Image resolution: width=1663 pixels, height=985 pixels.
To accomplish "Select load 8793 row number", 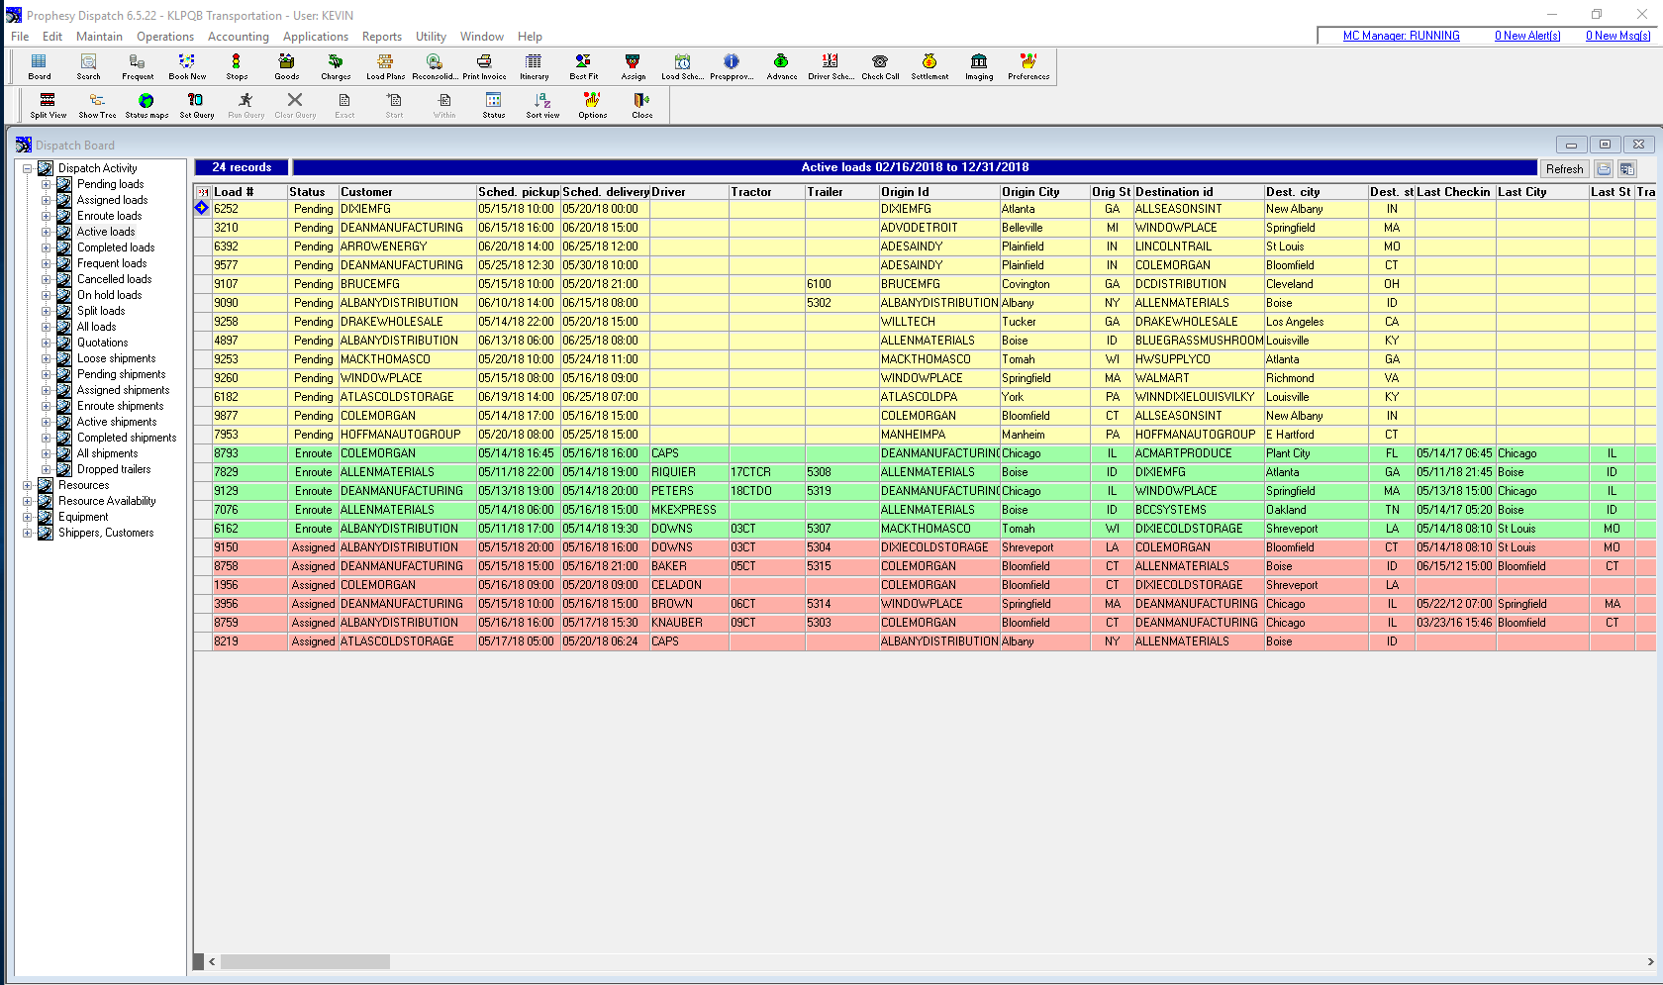I will [x=249, y=453].
